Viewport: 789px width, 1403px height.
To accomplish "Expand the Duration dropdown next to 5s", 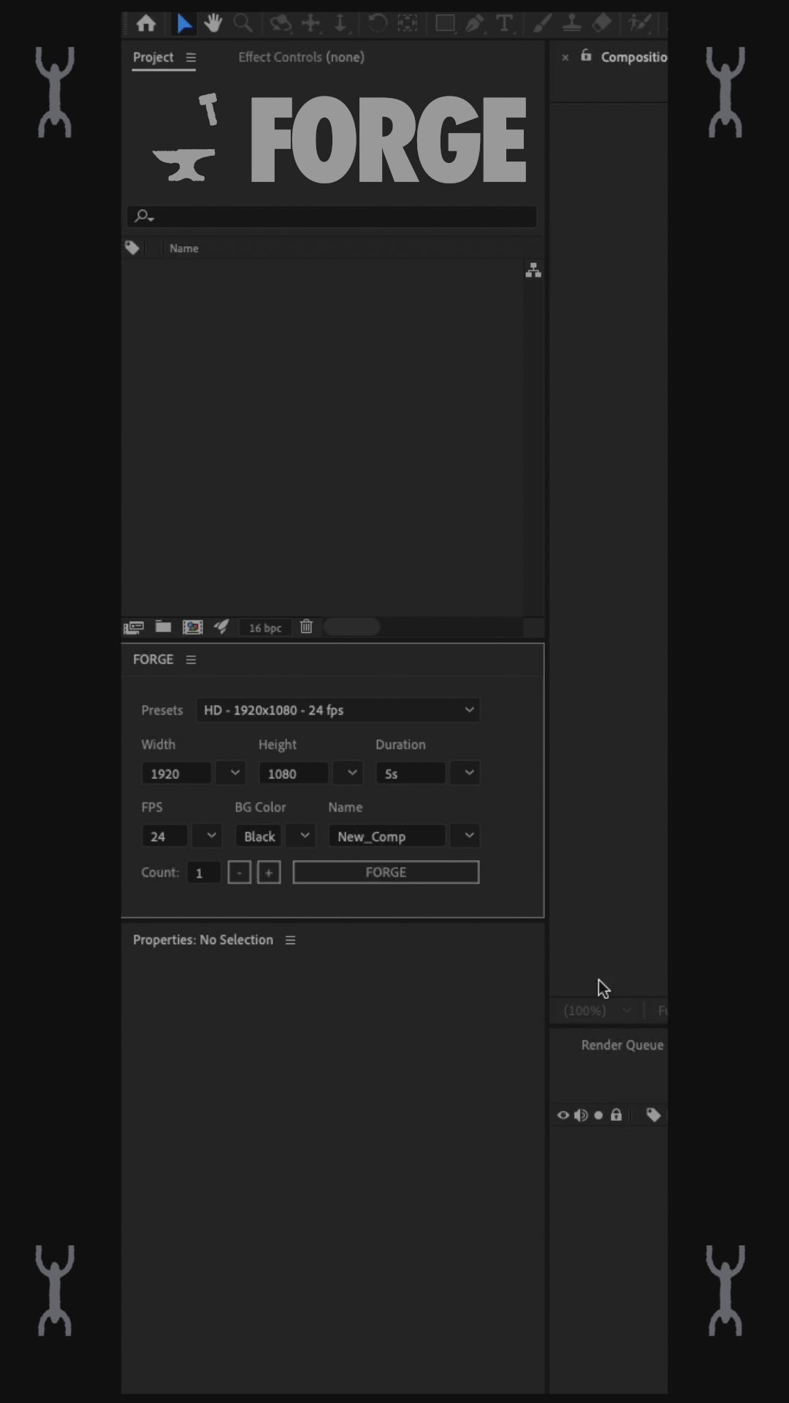I will [465, 773].
